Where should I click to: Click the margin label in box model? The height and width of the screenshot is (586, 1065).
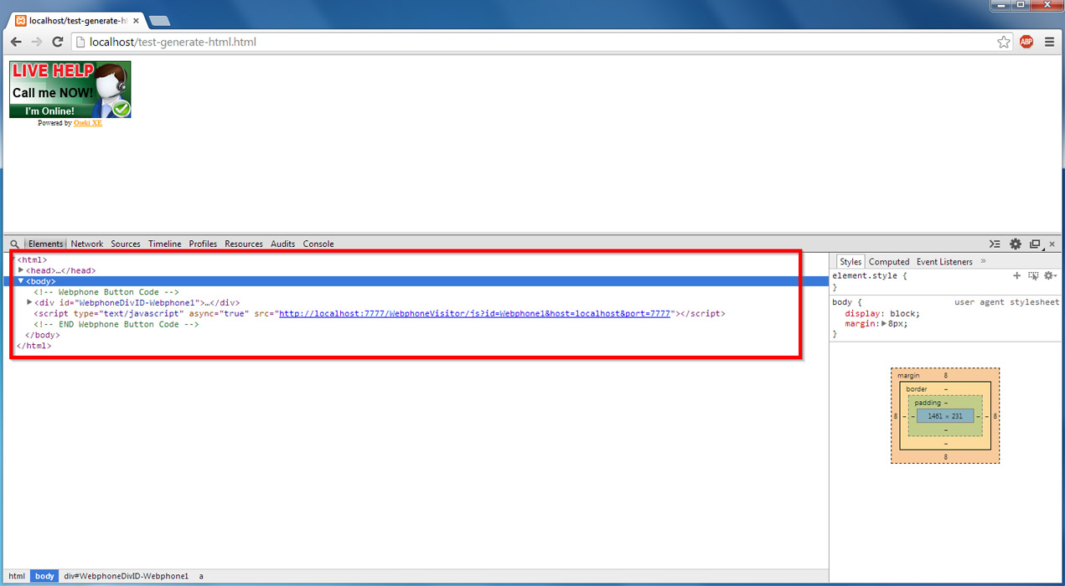tap(908, 376)
